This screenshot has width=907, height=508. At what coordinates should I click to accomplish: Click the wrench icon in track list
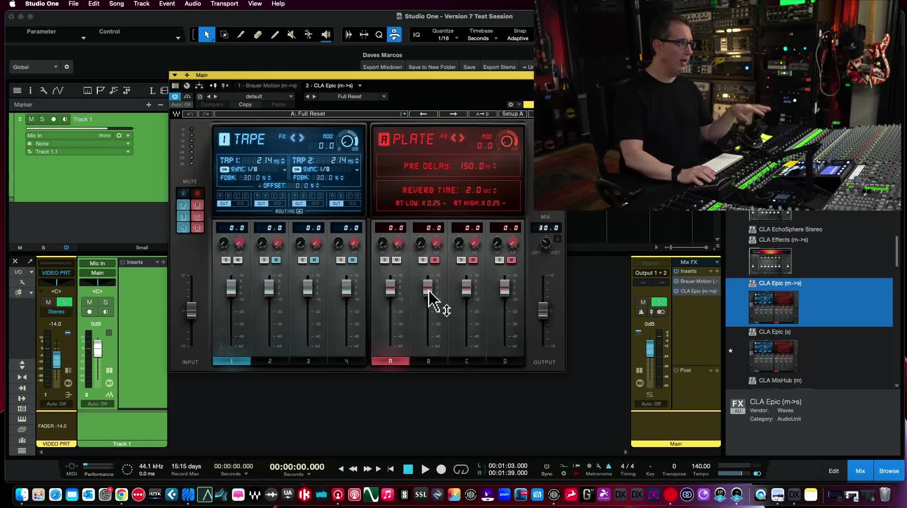click(x=43, y=90)
